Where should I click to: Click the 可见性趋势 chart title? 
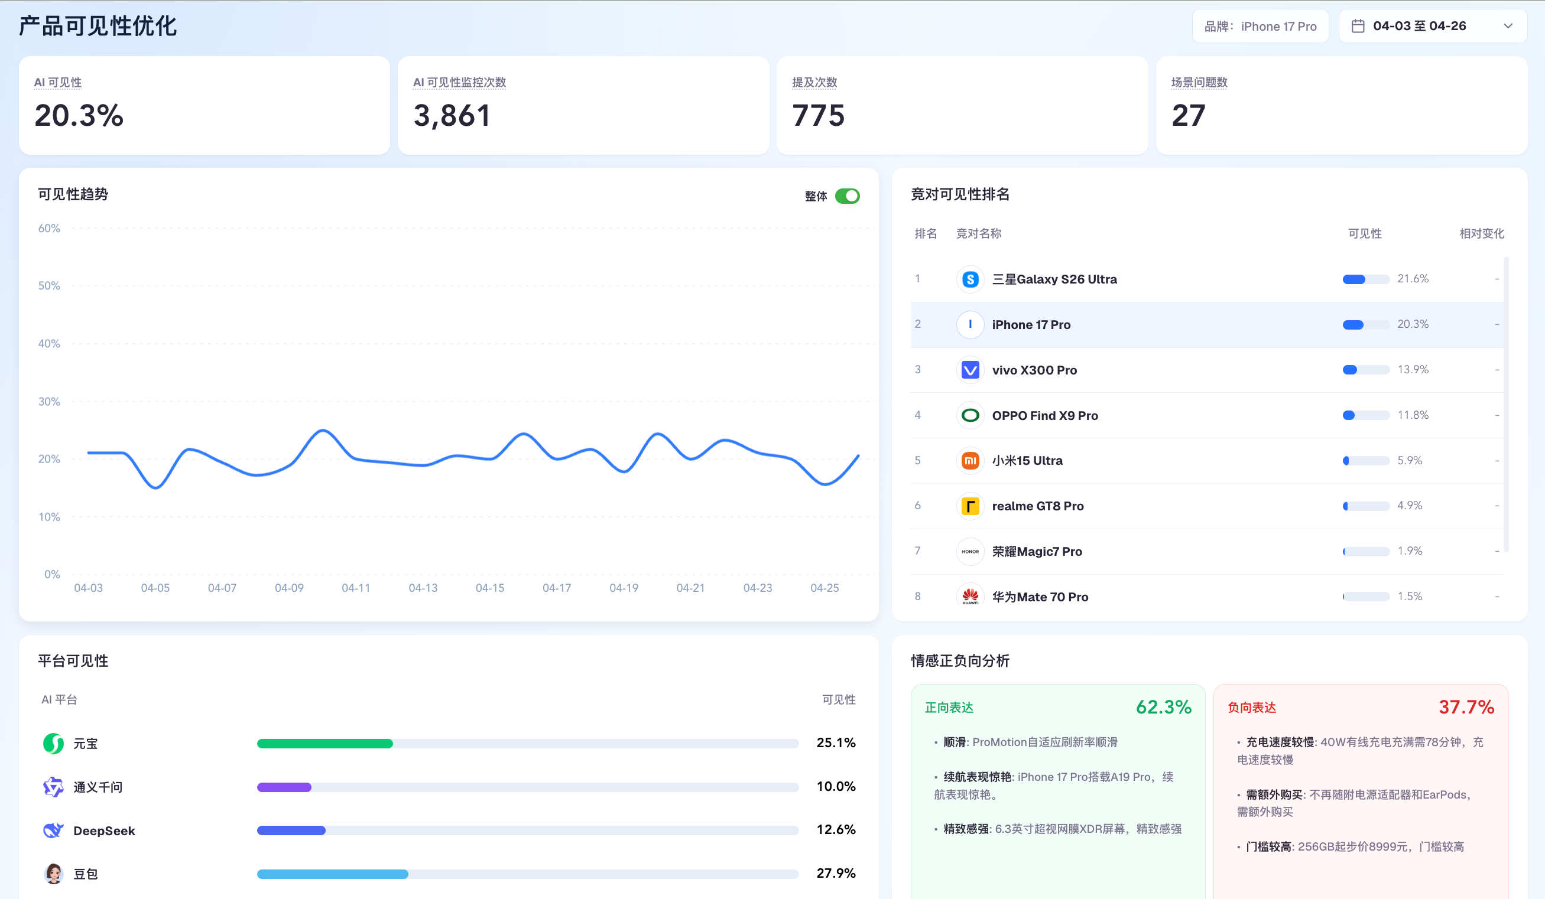[x=73, y=194]
